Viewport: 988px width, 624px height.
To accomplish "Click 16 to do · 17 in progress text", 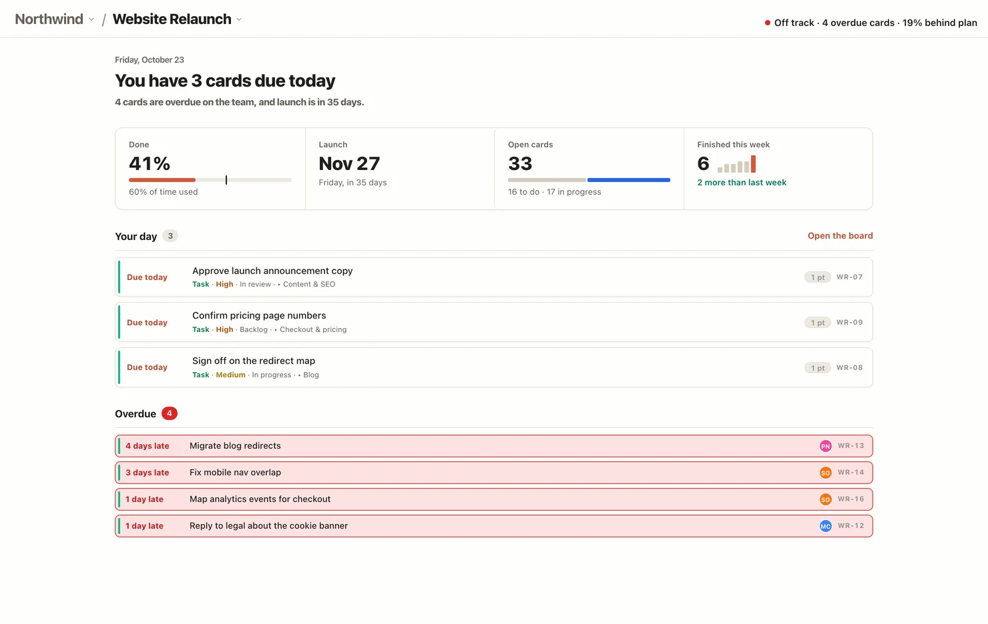I will click(555, 192).
